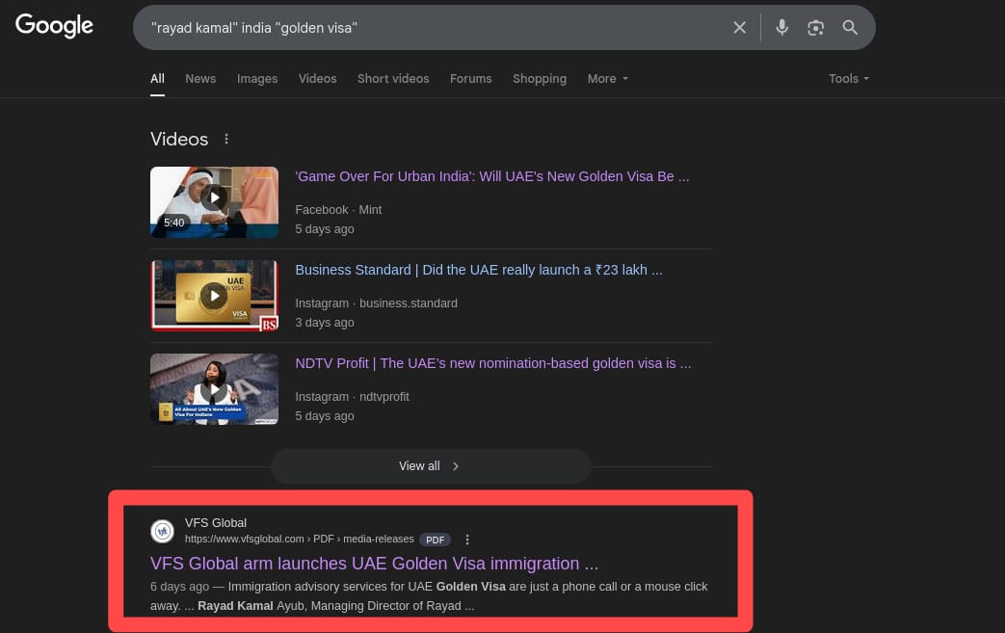Play the NDTV Profit video thumbnail
Screen dimensions: 1005x633
point(214,389)
